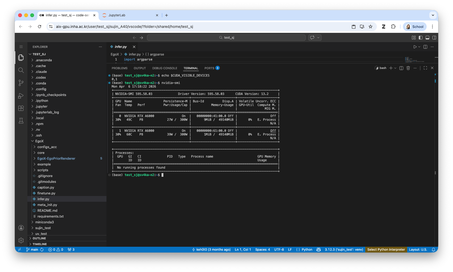The image size is (453, 272).
Task: Open the Manage gear icon
Action: pos(21,240)
